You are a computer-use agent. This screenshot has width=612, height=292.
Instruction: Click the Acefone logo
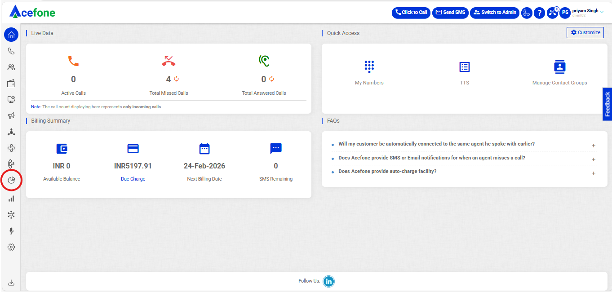[32, 12]
